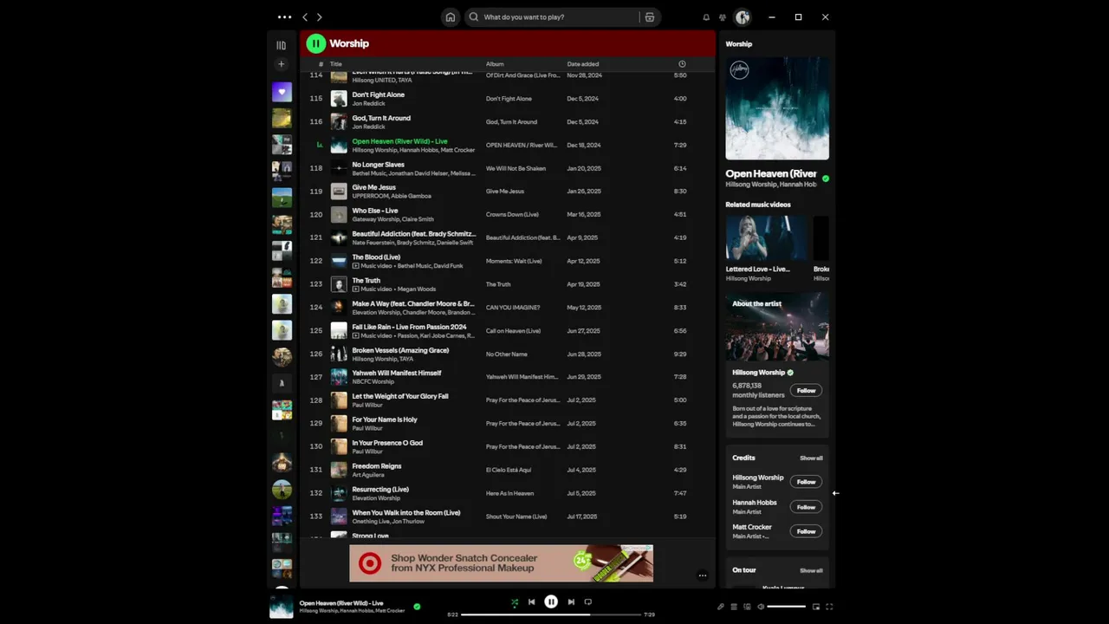Select 'Resurrecting (Live)' track
The width and height of the screenshot is (1109, 624).
[x=380, y=490]
